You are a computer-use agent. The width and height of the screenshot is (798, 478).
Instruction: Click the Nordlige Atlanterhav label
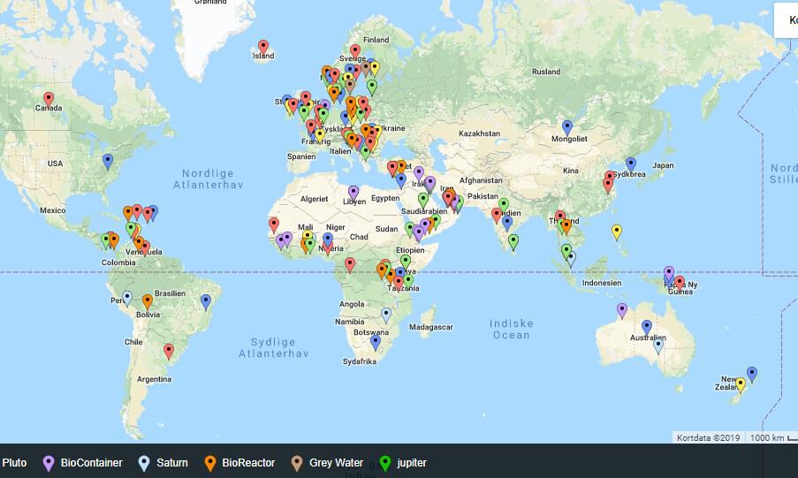point(209,178)
